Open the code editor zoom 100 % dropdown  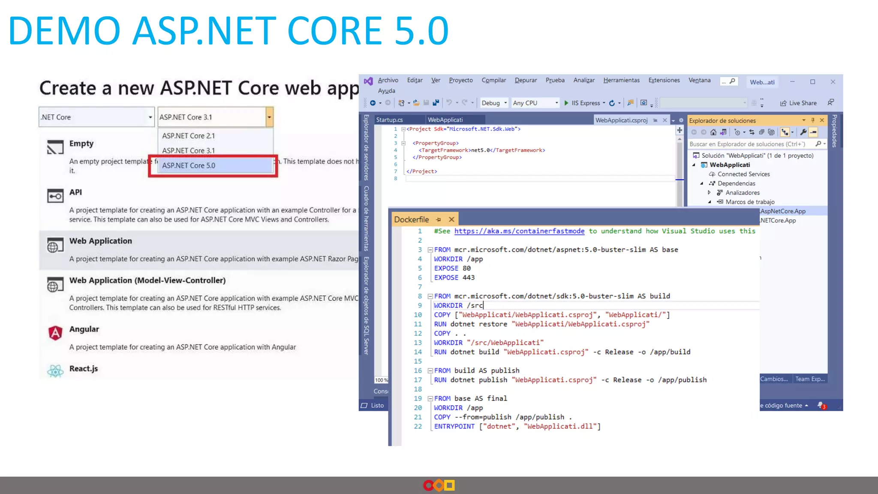pyautogui.click(x=381, y=380)
